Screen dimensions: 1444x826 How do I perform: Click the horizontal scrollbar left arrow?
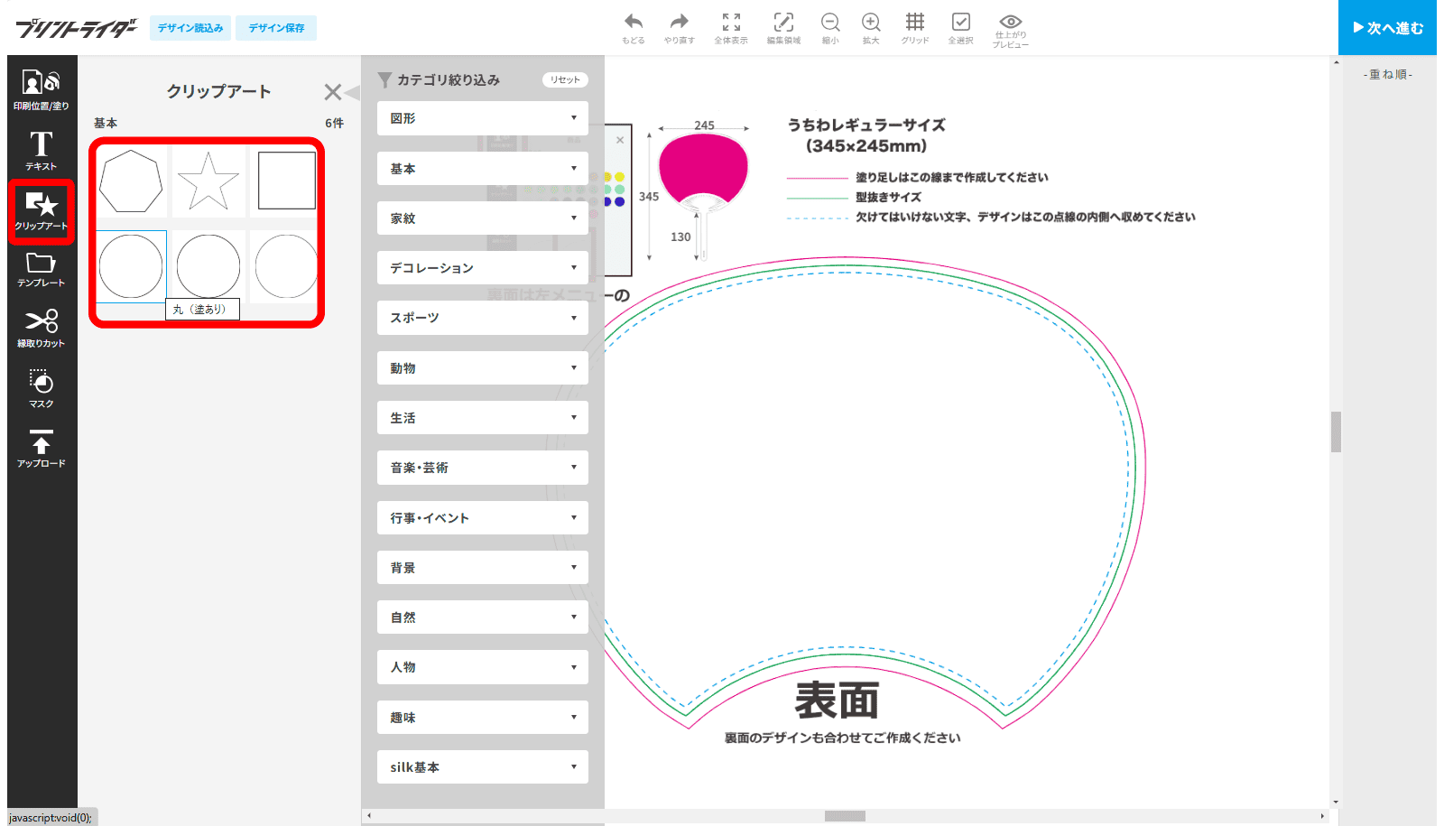[x=368, y=816]
